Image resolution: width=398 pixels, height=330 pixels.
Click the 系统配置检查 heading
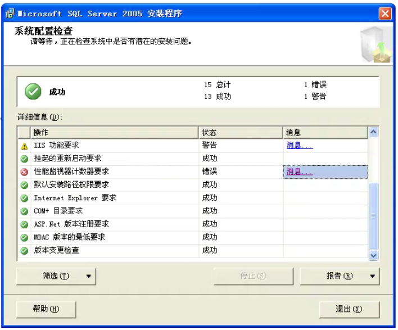tap(44, 31)
